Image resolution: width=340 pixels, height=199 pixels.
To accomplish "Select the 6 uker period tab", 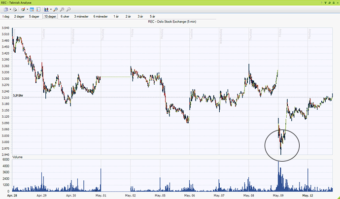I will [x=65, y=16].
